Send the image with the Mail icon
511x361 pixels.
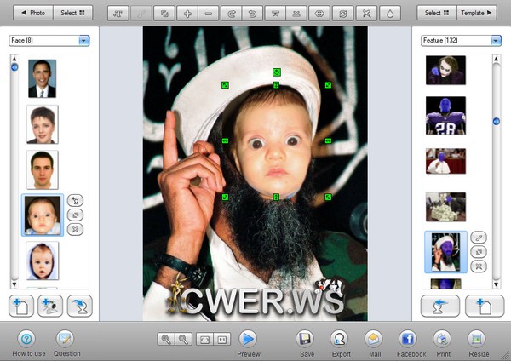(373, 339)
